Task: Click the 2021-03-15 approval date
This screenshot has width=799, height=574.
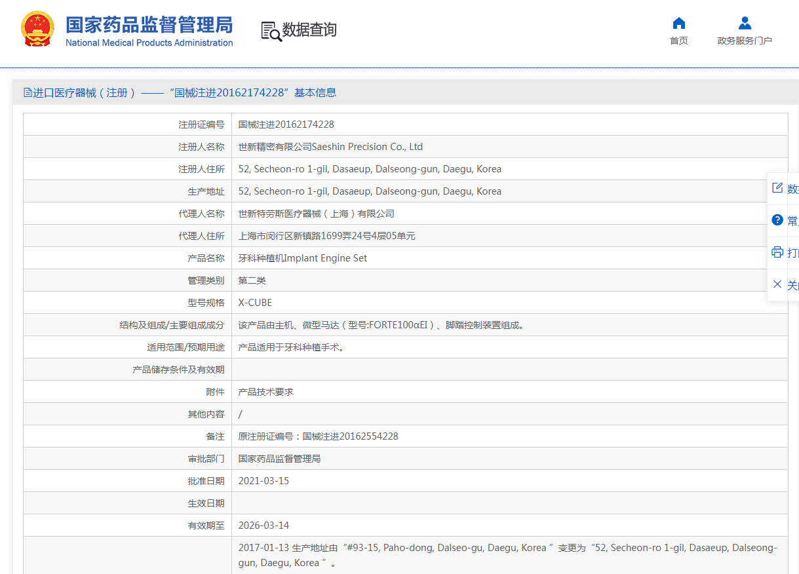Action: (x=263, y=481)
